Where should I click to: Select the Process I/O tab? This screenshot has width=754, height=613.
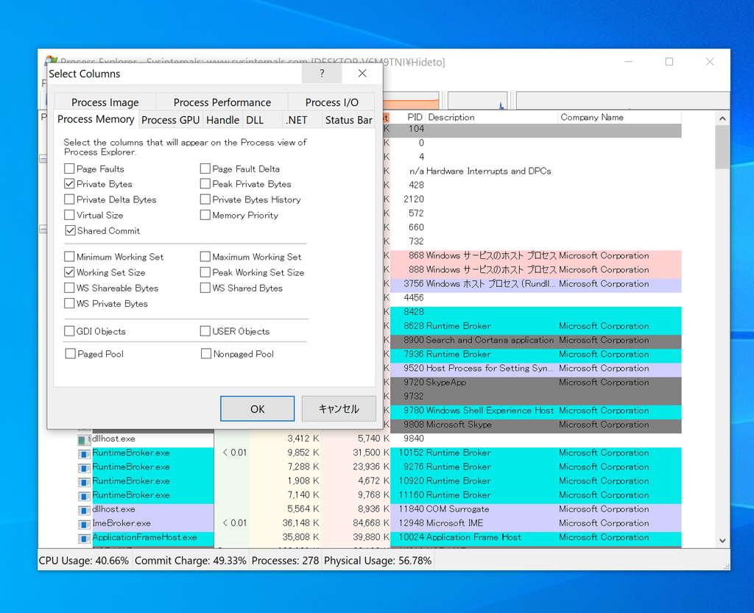(332, 102)
